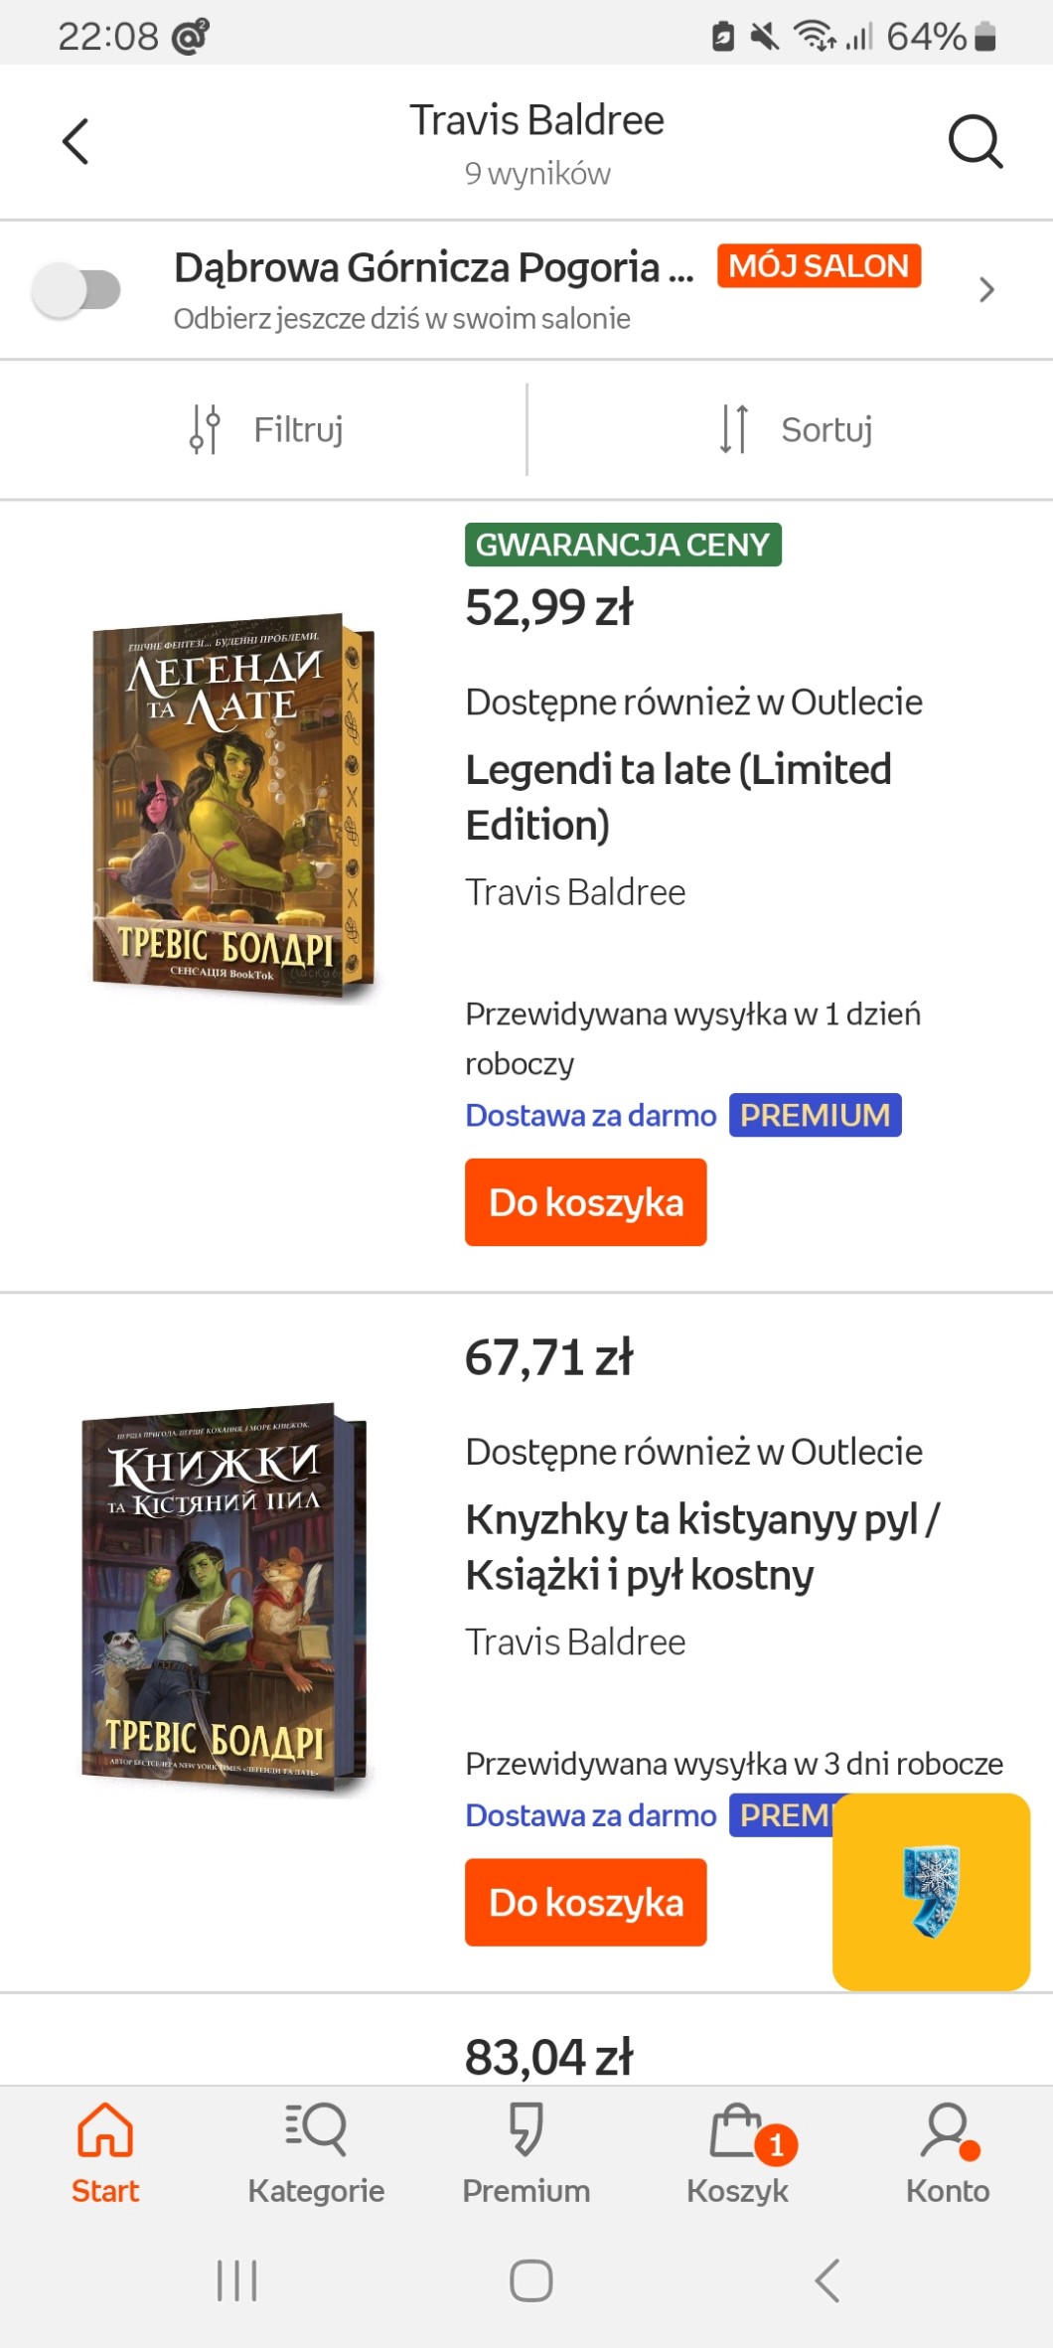This screenshot has width=1053, height=2348.
Task: Open the Knyzhky ta kistyanyy pyl cover image
Action: [x=225, y=1598]
